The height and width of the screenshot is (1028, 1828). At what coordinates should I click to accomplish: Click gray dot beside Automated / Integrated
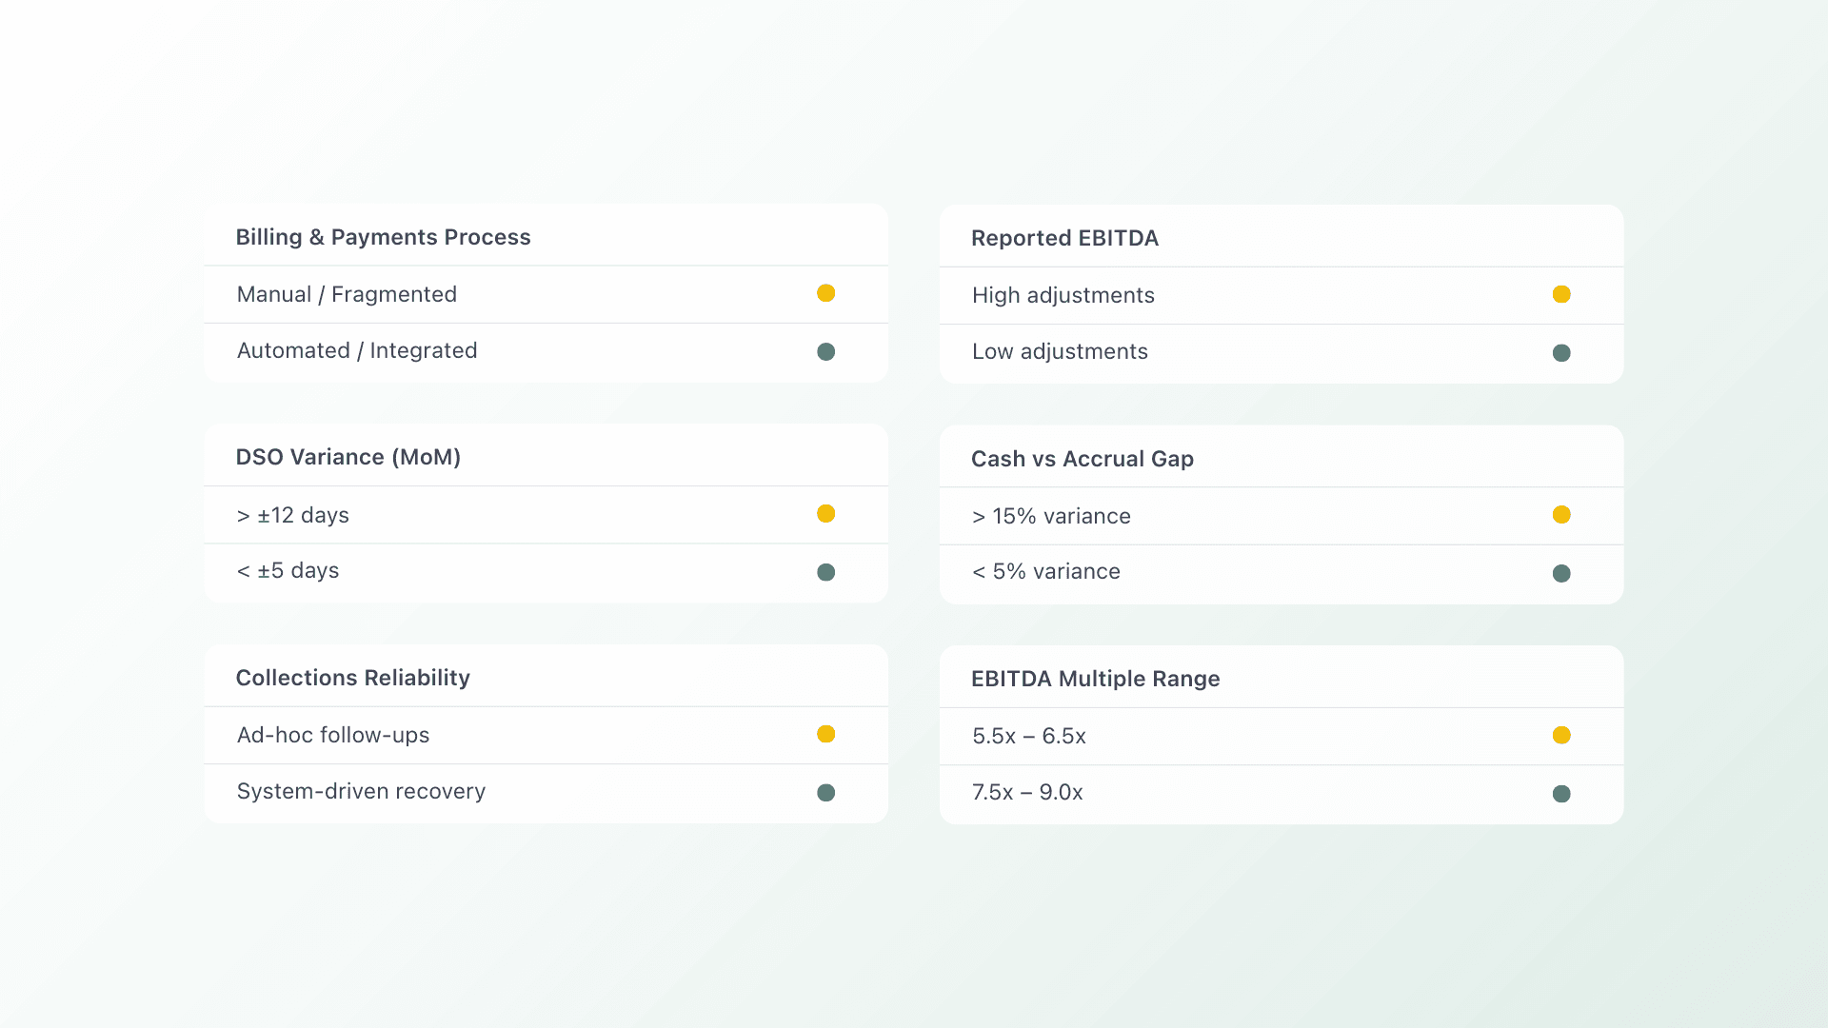pyautogui.click(x=825, y=352)
